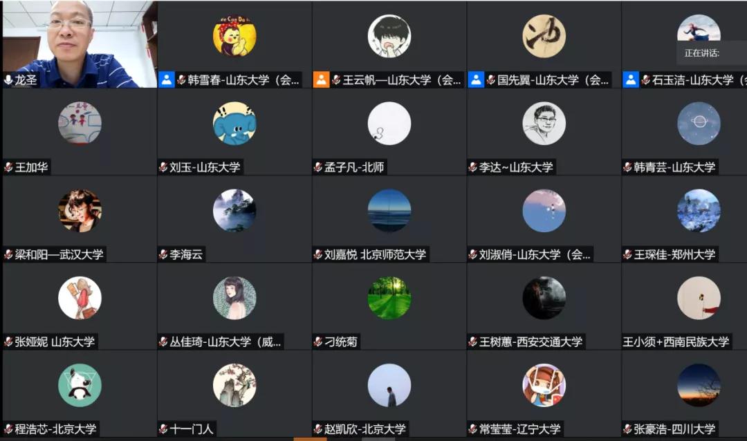The image size is (747, 441).
Task: Click the microphone icon beside 龙圣
Action: click(x=8, y=79)
